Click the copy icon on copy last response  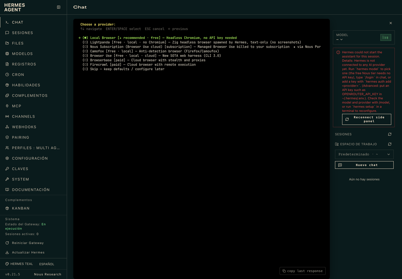click(x=284, y=271)
